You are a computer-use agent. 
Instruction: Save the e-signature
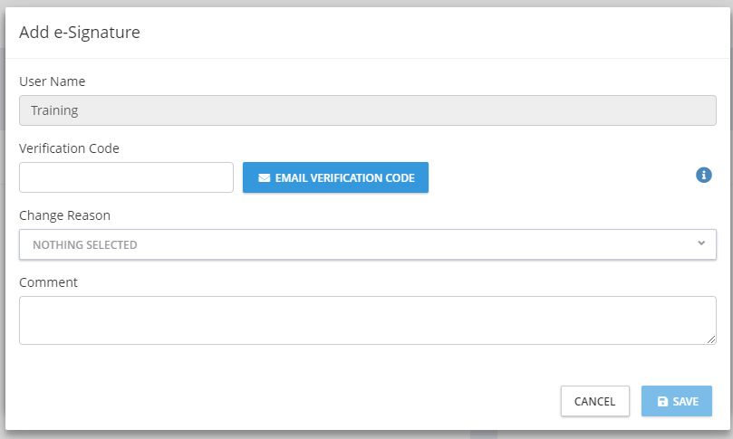coord(676,401)
